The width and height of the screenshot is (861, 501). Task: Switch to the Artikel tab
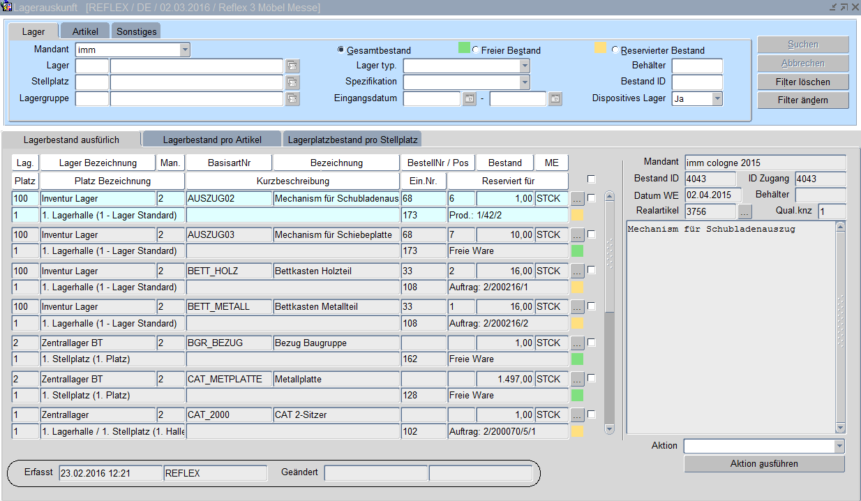point(84,31)
